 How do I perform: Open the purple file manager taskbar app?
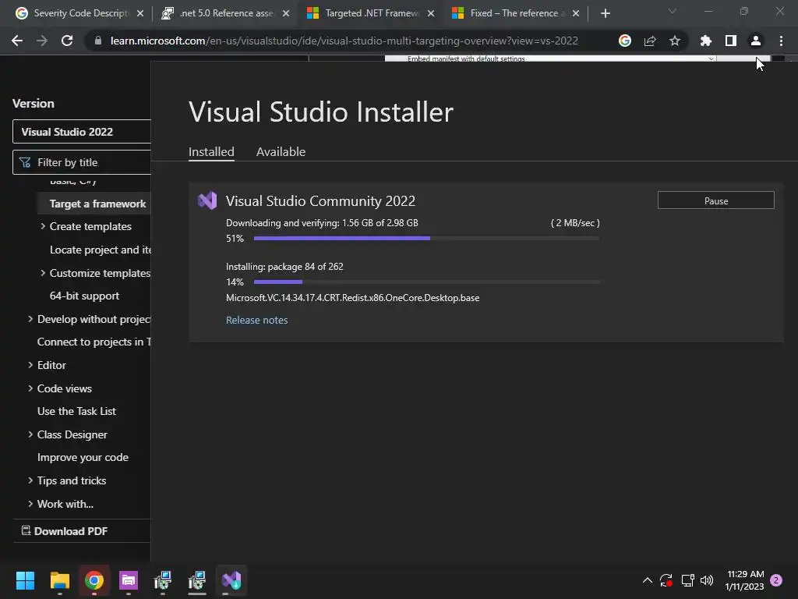click(x=129, y=580)
